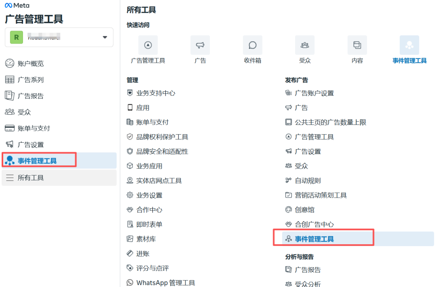This screenshot has height=287, width=436.
Task: Click the Meta logo
Action: pyautogui.click(x=17, y=5)
